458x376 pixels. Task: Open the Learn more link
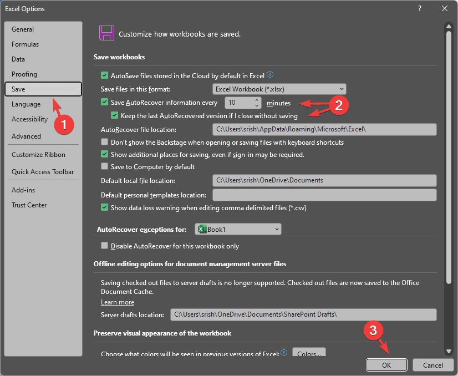pos(118,302)
